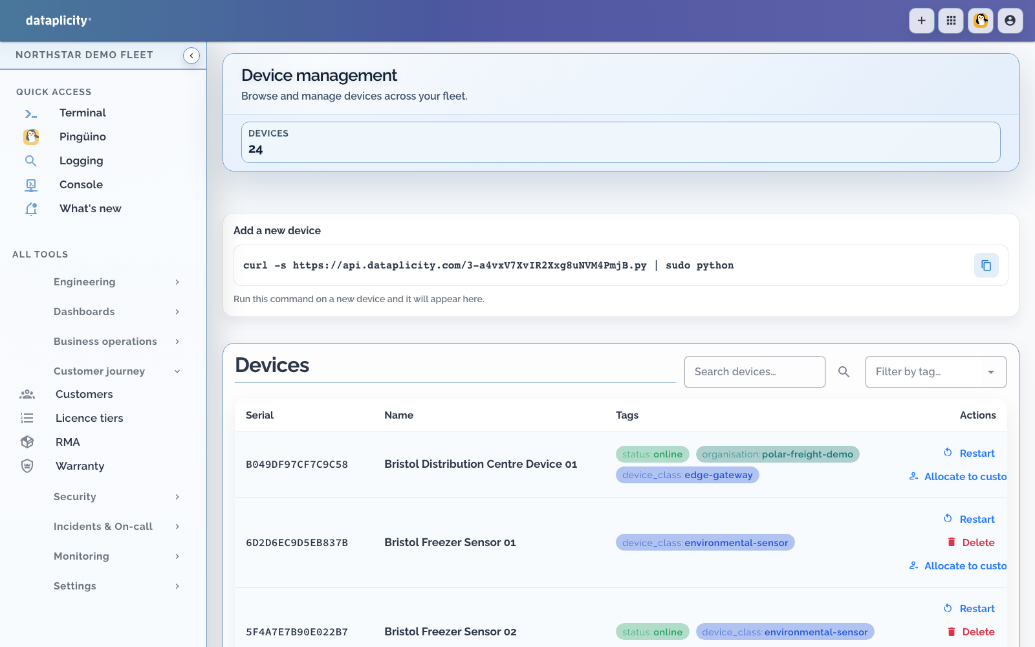Viewport: 1035px width, 647px height.
Task: Open the RMA page
Action: (68, 442)
